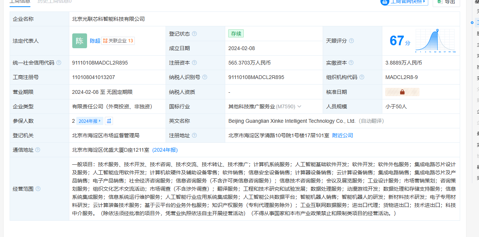Screen dimensions: 479x237
Task: Open the 工商官网快照 dropdown button
Action: pyautogui.click(x=404, y=1)
